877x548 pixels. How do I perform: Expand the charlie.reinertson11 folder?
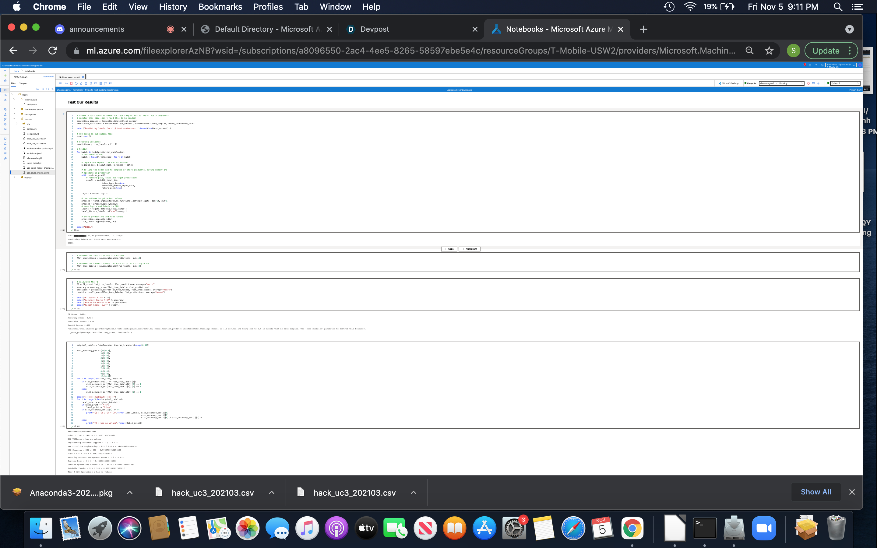(15, 110)
